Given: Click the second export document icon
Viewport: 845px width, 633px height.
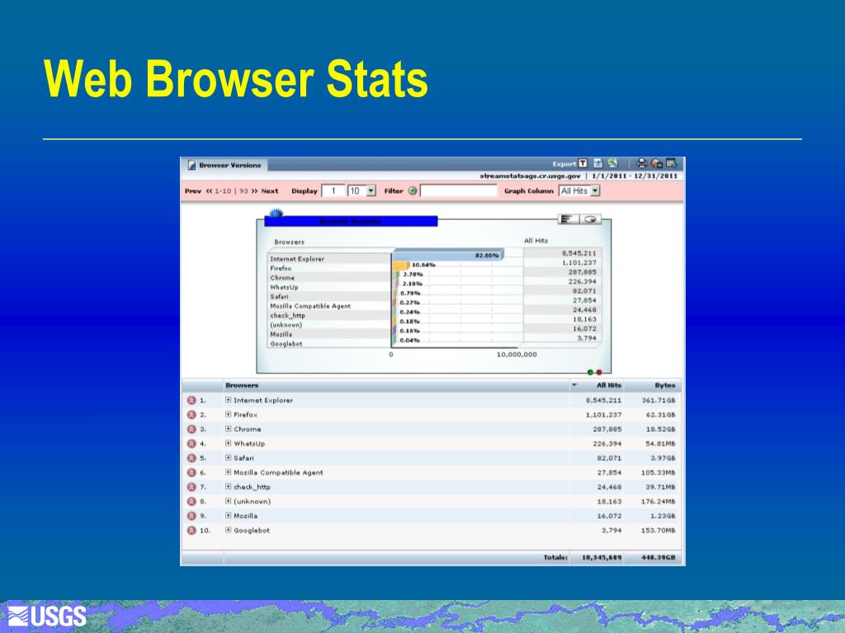Looking at the screenshot, I should (x=597, y=163).
